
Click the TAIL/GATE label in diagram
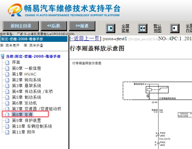coord(165,139)
